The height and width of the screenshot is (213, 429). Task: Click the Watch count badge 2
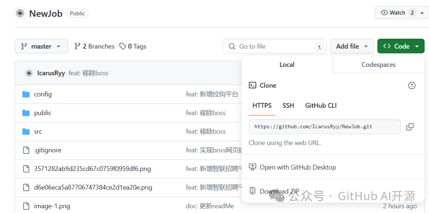(412, 13)
